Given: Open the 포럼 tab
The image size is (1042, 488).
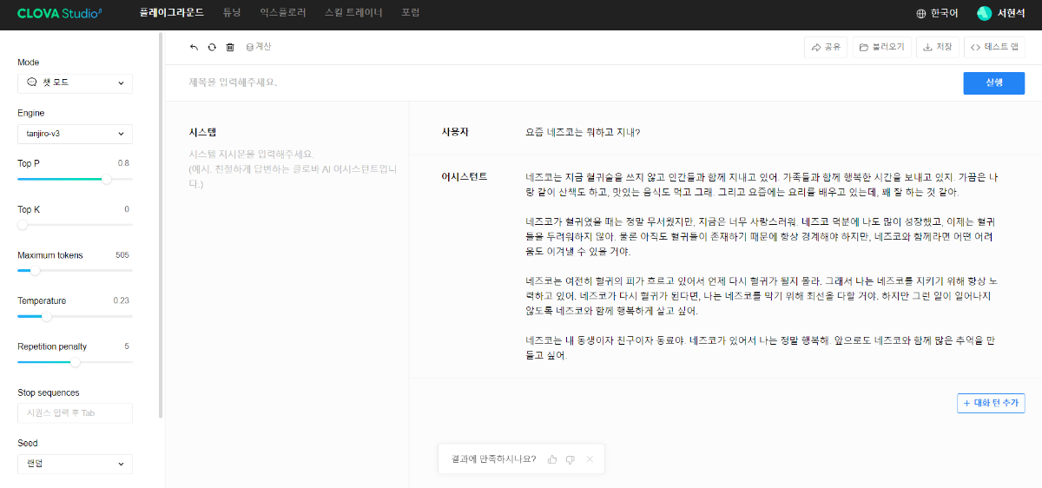Looking at the screenshot, I should click(x=411, y=13).
